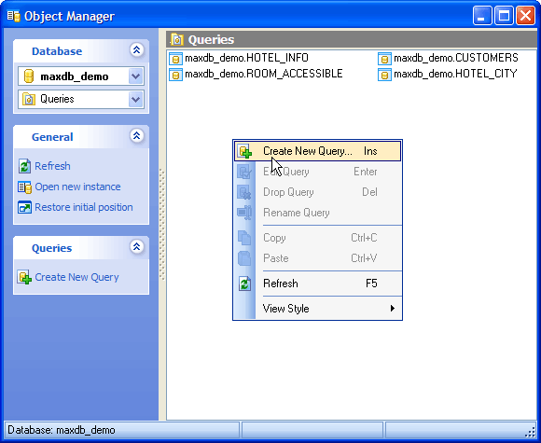Click the Refresh icon in General panel
Image resolution: width=541 pixels, height=443 pixels.
25,166
